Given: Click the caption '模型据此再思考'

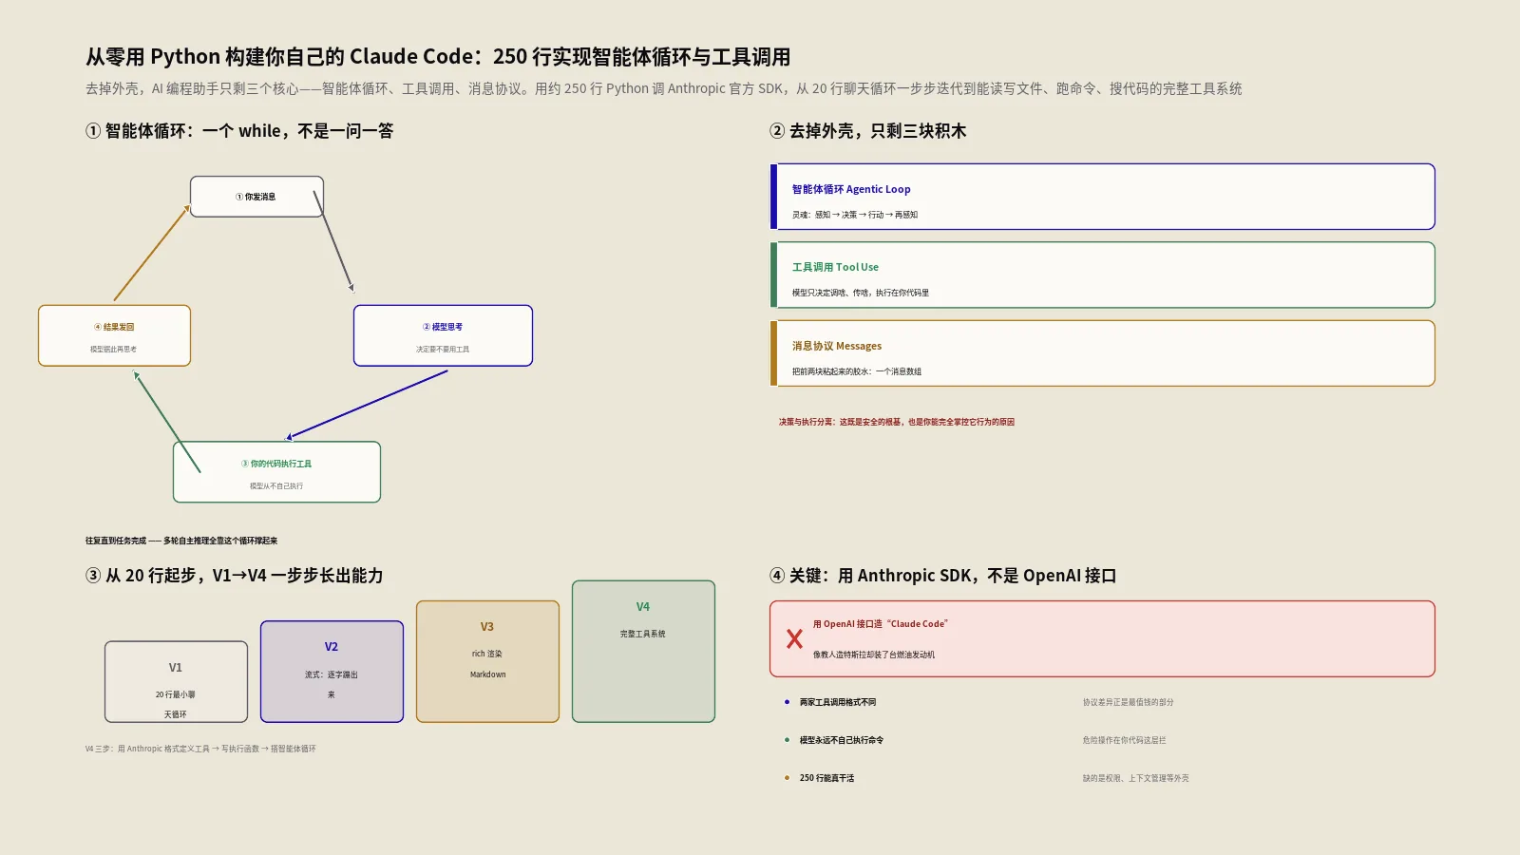Looking at the screenshot, I should tap(113, 350).
